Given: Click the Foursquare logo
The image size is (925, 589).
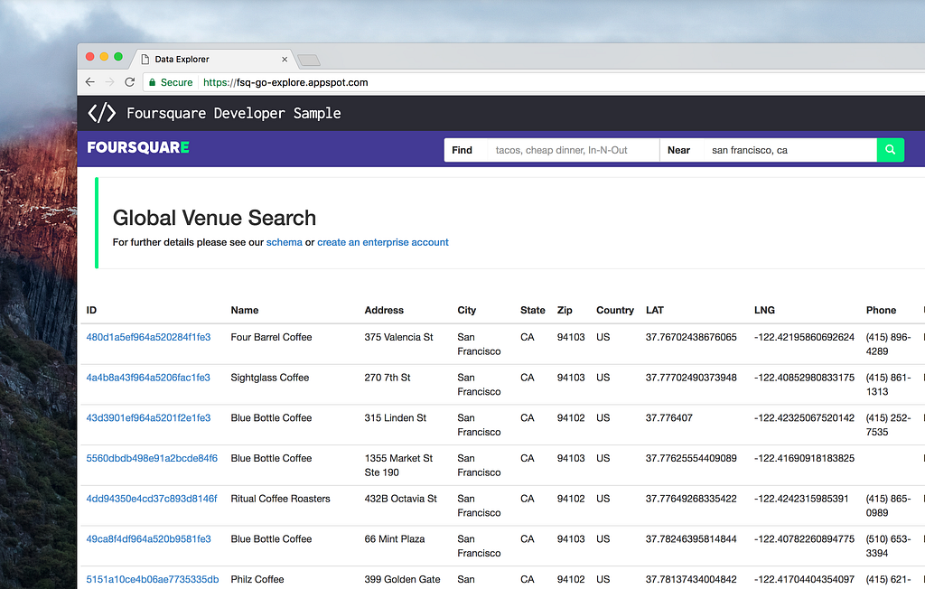Looking at the screenshot, I should coord(138,147).
